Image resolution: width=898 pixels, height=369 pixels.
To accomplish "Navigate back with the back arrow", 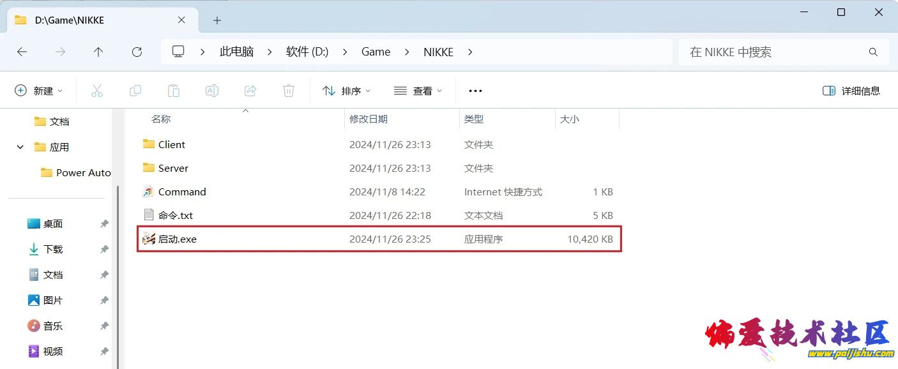I will (x=22, y=52).
